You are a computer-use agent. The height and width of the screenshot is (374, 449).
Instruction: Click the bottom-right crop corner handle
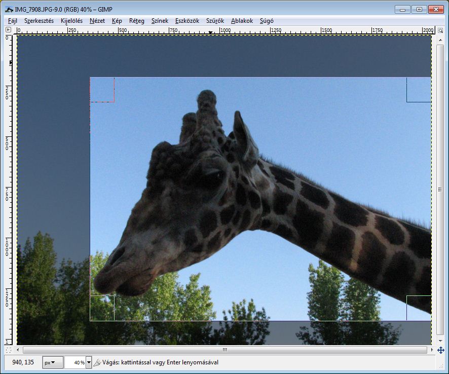(x=419, y=308)
